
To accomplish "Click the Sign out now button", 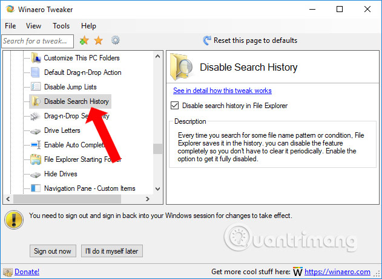I will (x=53, y=251).
